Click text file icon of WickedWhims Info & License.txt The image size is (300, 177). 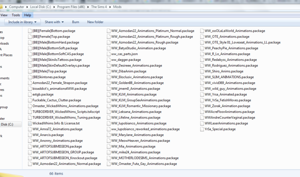pos(30,123)
